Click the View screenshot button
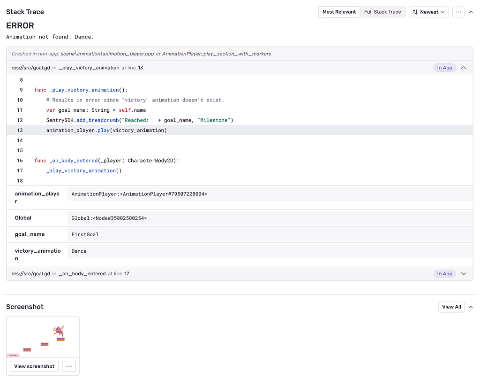Image resolution: width=480 pixels, height=380 pixels. 34,366
